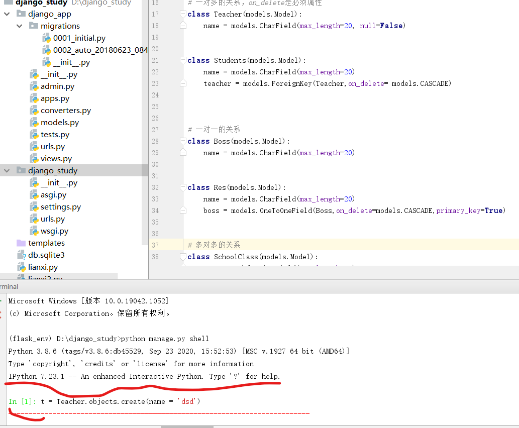Screen dimensions: 519x428
Task: Fold the Boss class at line 28
Action: 183,141
